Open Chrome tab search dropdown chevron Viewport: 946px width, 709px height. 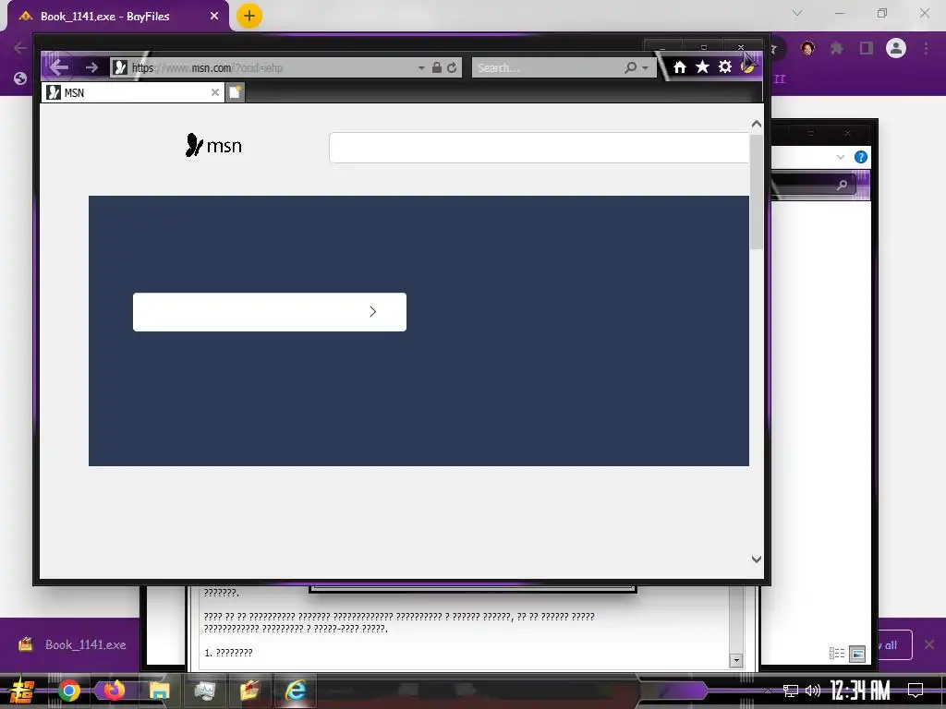click(797, 13)
